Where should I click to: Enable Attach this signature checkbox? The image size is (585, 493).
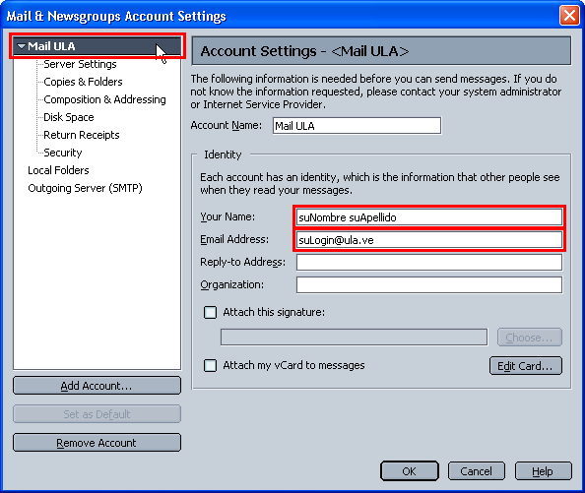210,312
